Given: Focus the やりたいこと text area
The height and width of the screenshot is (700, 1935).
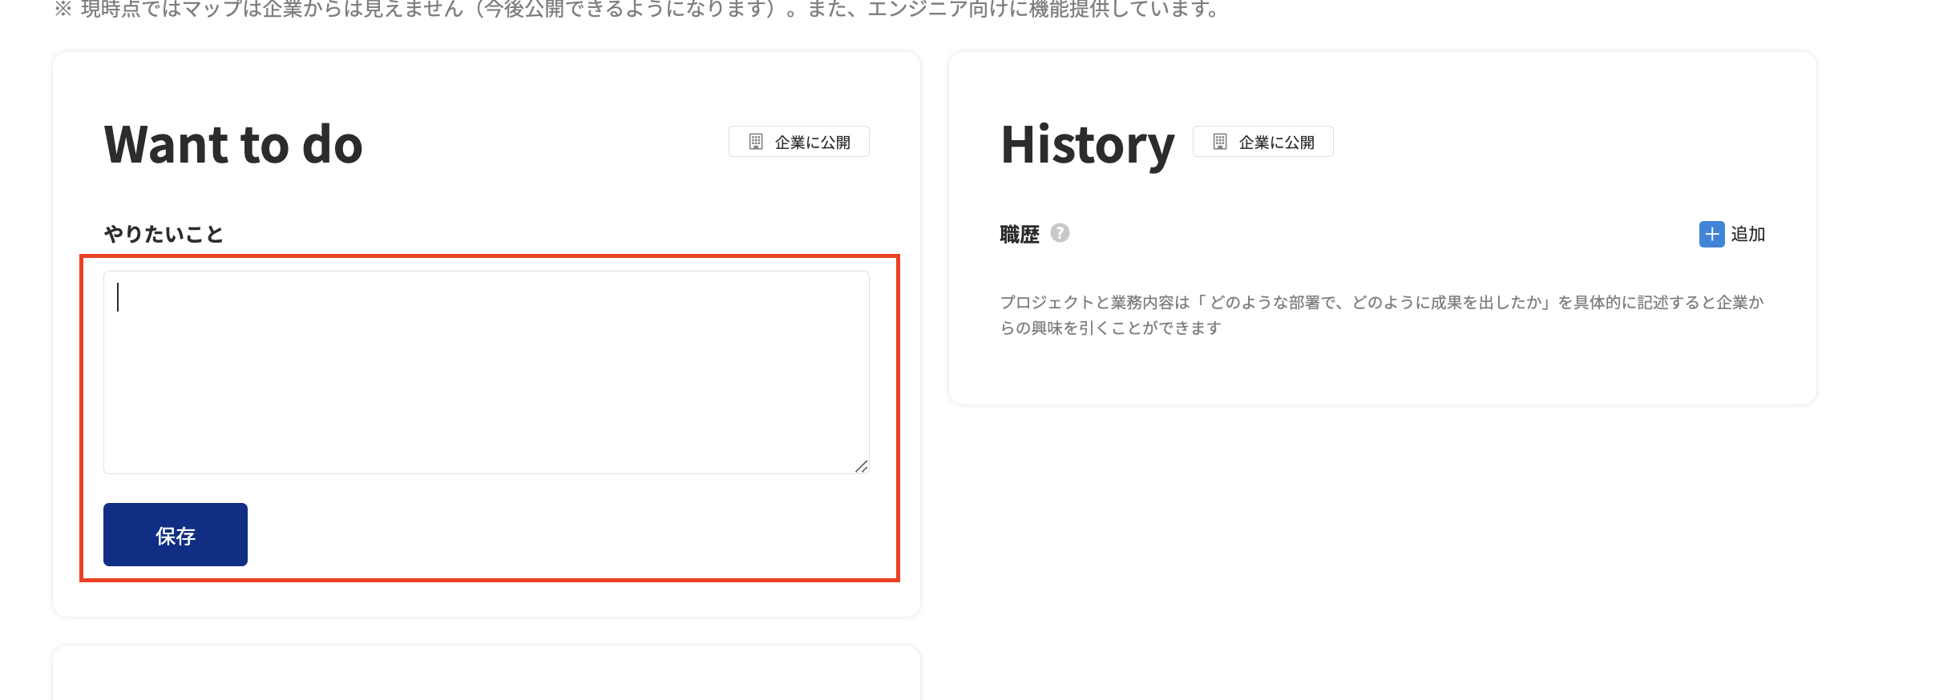Looking at the screenshot, I should click(x=486, y=372).
